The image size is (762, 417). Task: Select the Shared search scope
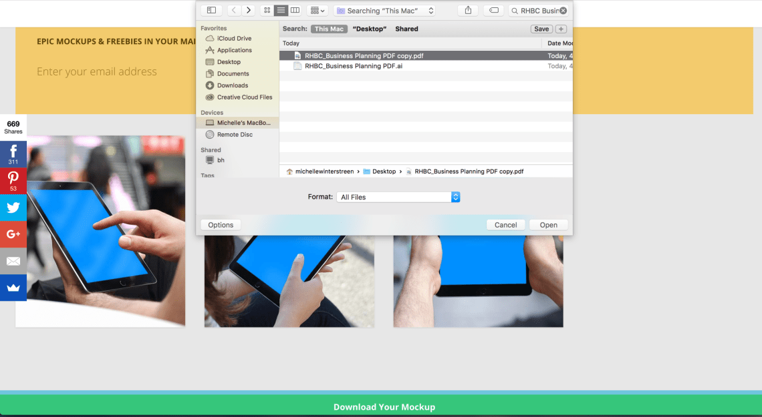(406, 29)
